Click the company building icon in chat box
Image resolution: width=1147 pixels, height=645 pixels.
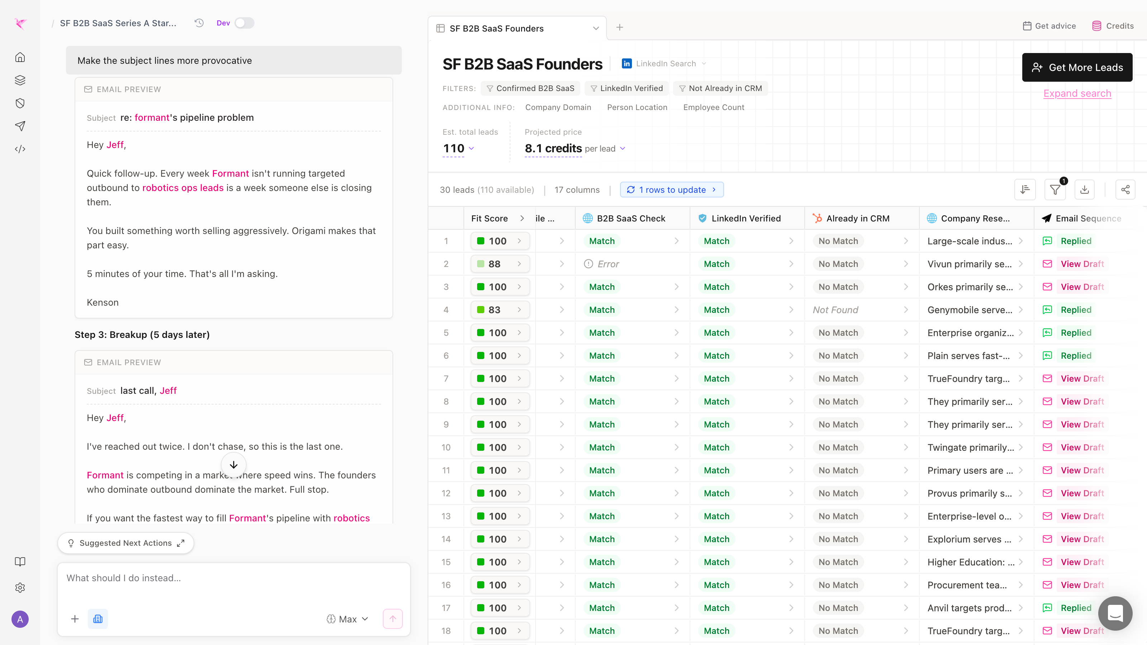pyautogui.click(x=98, y=619)
